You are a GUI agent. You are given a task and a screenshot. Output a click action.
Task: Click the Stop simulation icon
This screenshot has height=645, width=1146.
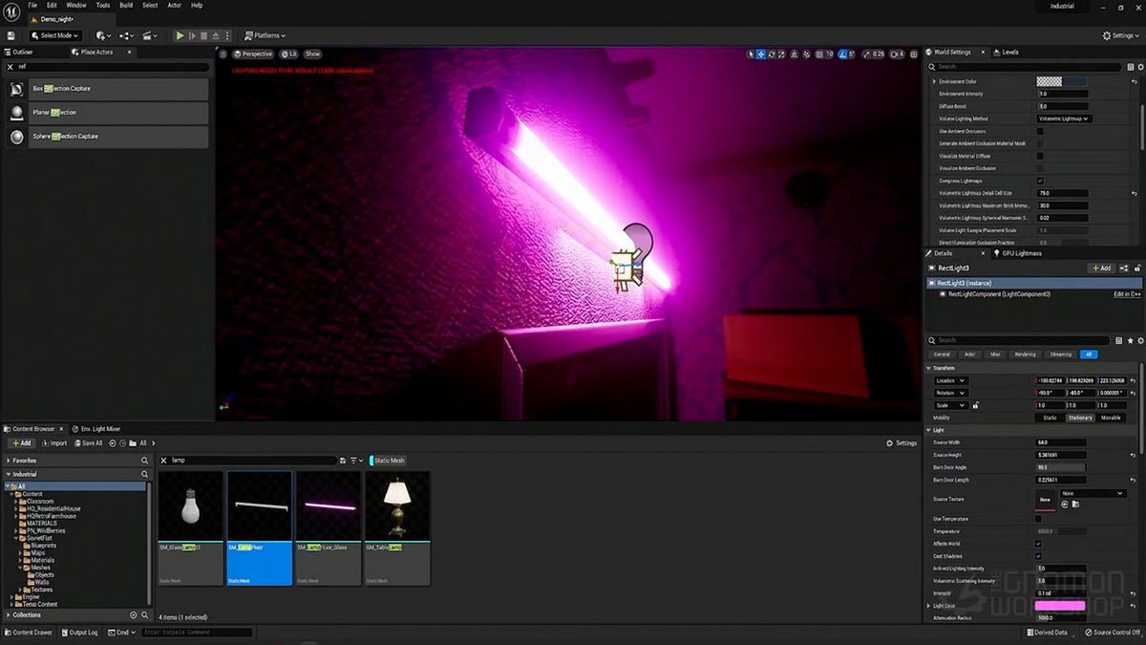pyautogui.click(x=203, y=35)
